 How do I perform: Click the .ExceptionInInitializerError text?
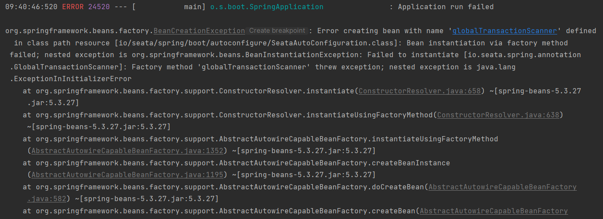click(x=71, y=79)
